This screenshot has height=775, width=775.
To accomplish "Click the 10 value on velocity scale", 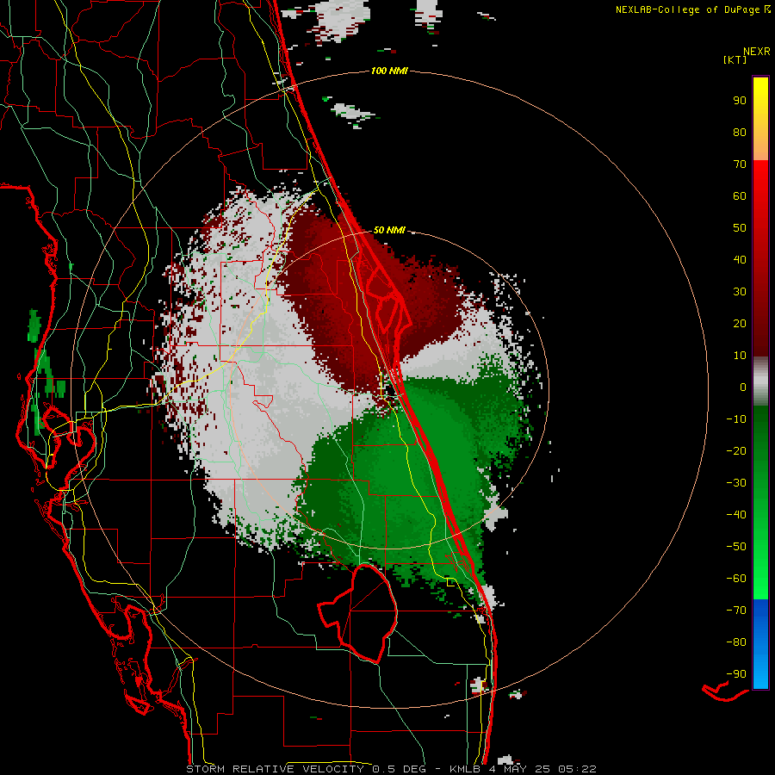I will [x=740, y=356].
